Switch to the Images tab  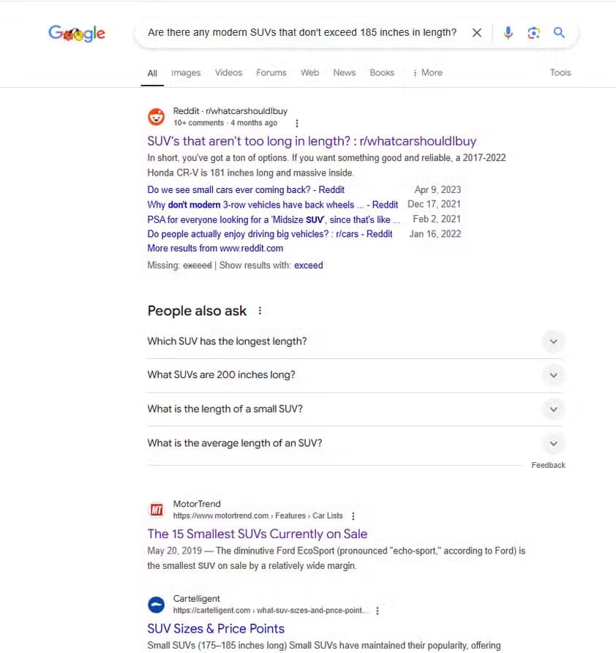point(186,73)
